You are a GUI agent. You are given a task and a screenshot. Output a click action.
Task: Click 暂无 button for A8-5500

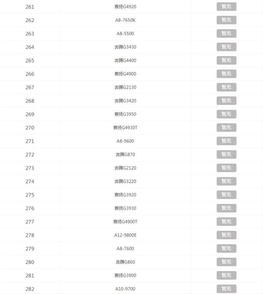[226, 33]
